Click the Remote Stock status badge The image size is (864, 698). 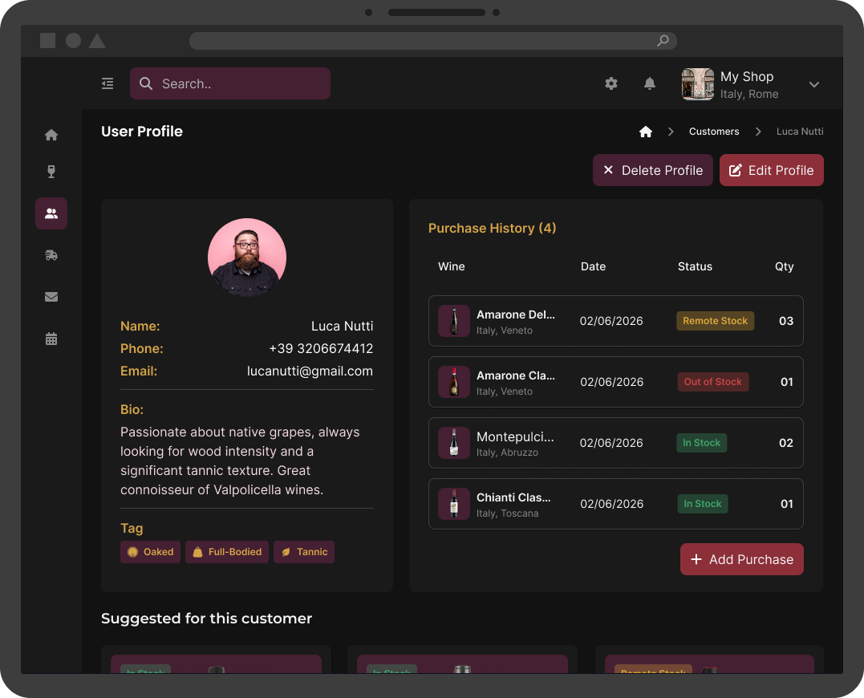click(716, 321)
